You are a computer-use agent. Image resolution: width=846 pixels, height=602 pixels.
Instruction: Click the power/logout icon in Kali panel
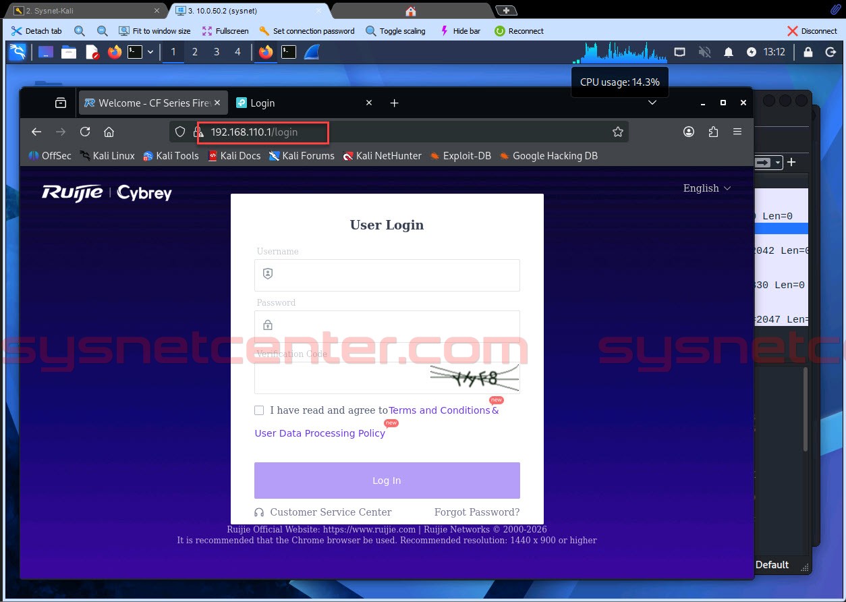point(830,52)
